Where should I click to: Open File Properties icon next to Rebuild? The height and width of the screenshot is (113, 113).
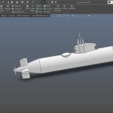pyautogui.click(x=52, y=2)
